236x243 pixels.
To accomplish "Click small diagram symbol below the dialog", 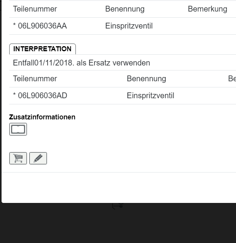I will (x=117, y=206).
